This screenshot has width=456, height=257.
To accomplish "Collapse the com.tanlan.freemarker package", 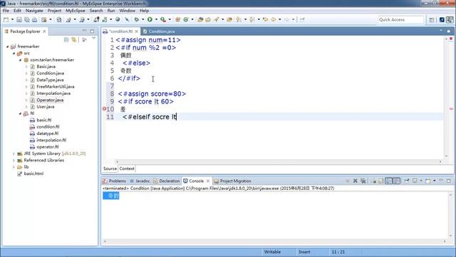I will coord(21,60).
